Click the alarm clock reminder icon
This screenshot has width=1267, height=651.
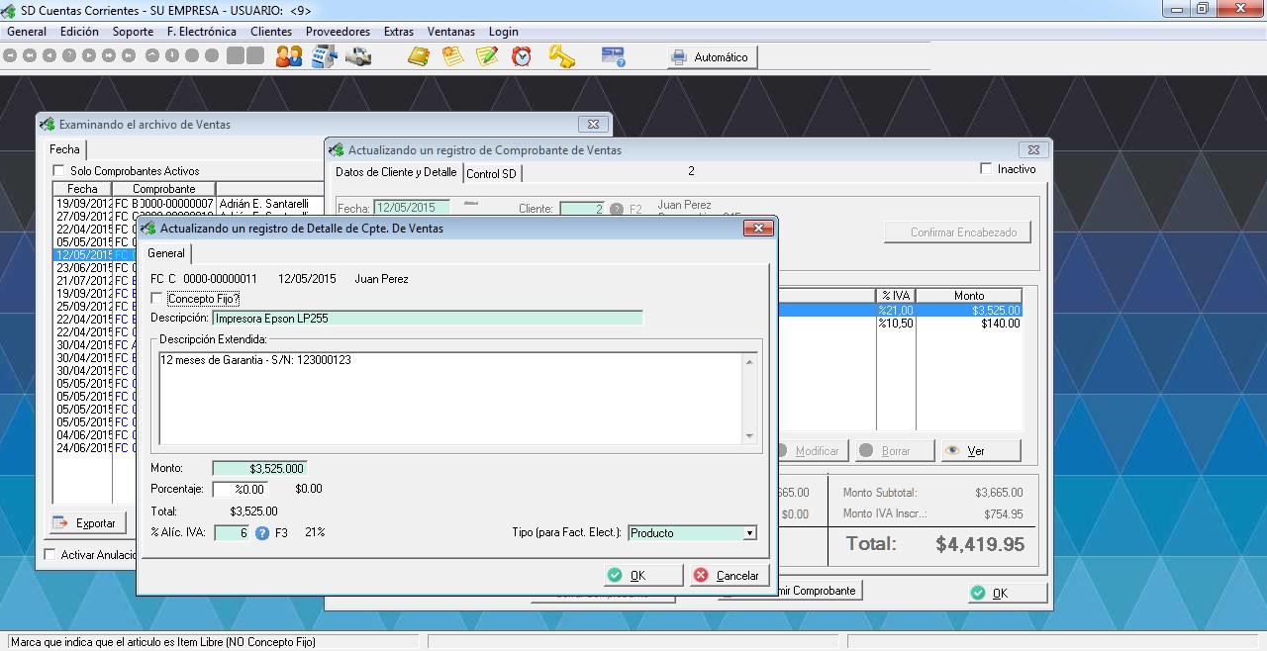click(x=522, y=56)
